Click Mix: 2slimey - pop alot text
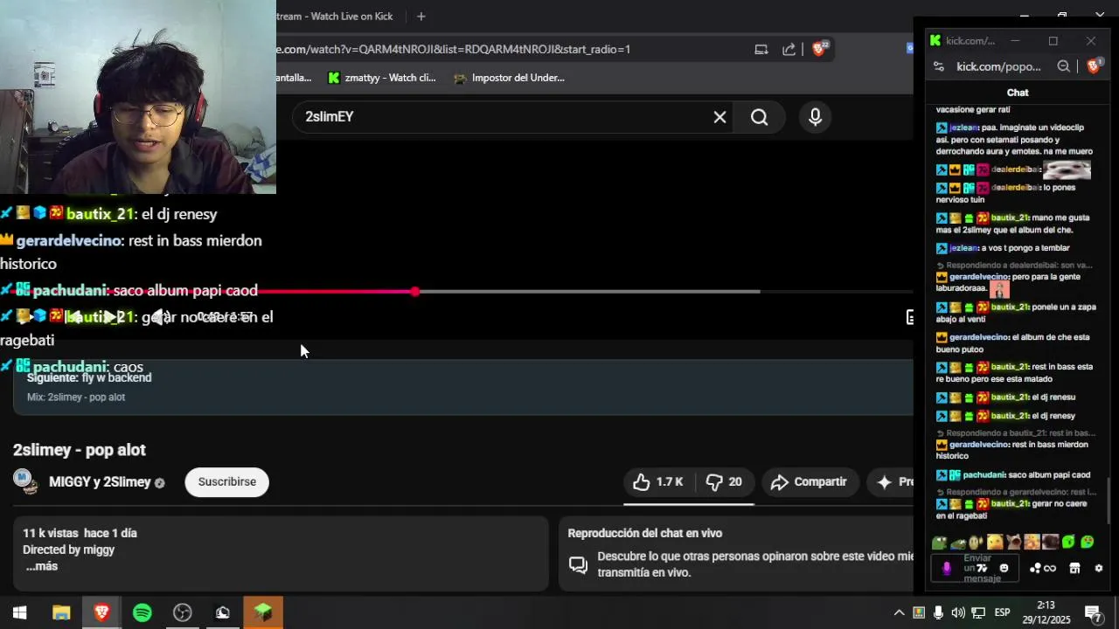Viewport: 1119px width, 629px height. [76, 397]
